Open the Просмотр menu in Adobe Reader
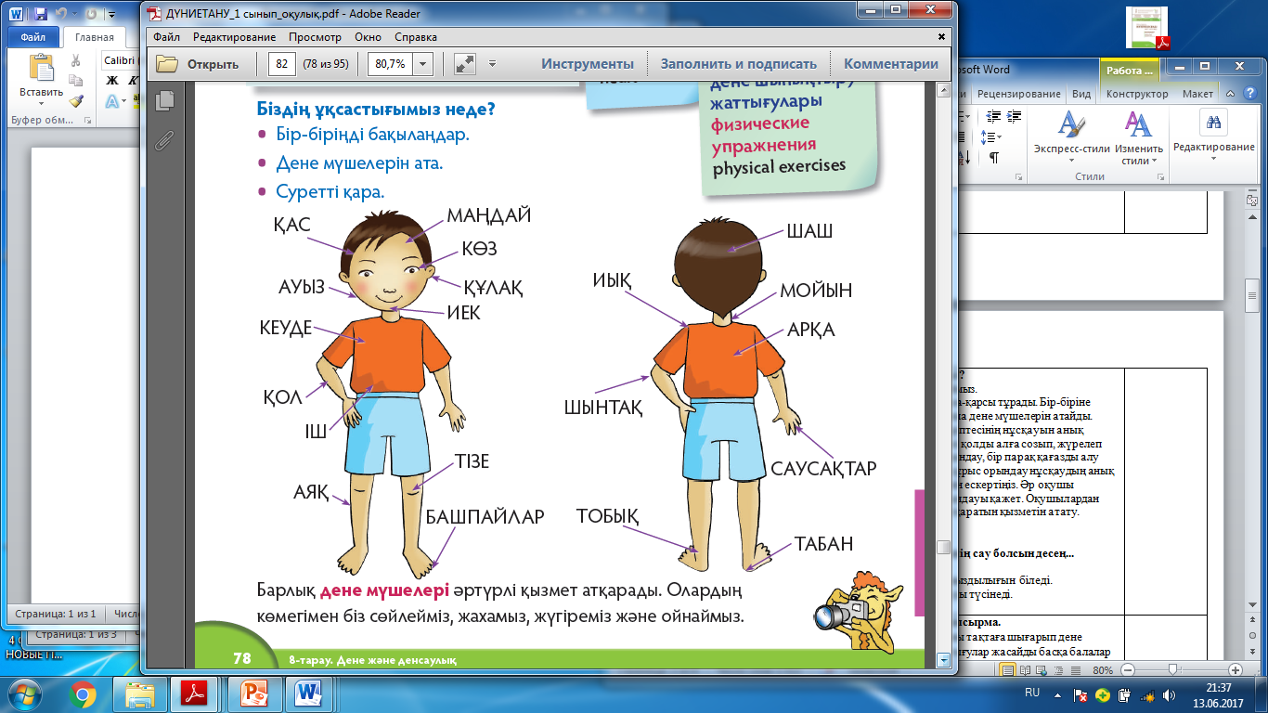Viewport: 1268px width, 713px height. pyautogui.click(x=315, y=37)
